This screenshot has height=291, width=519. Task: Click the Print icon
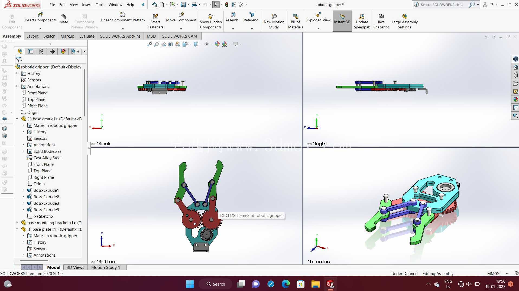coord(194,5)
